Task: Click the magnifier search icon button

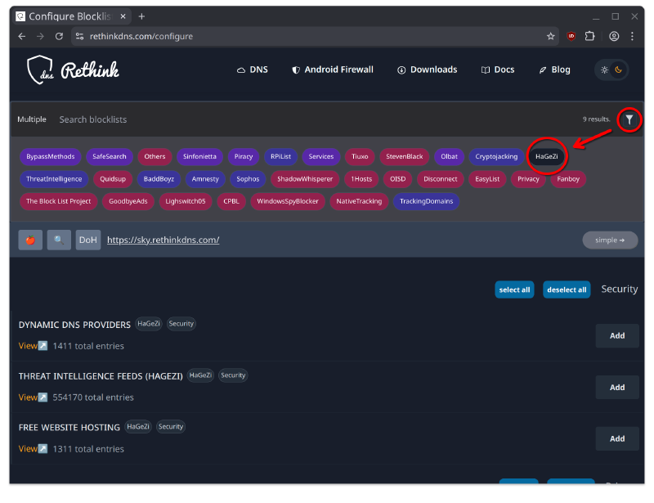Action: coord(59,240)
